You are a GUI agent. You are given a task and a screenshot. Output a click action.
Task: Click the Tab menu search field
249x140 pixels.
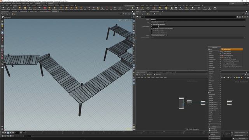[x=215, y=49]
